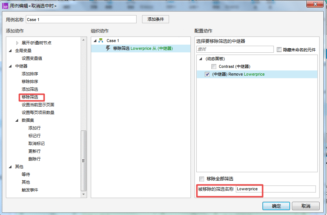Select the 设置当前显示页面 action
Screen dimensions: 327x215
[x=38, y=105]
